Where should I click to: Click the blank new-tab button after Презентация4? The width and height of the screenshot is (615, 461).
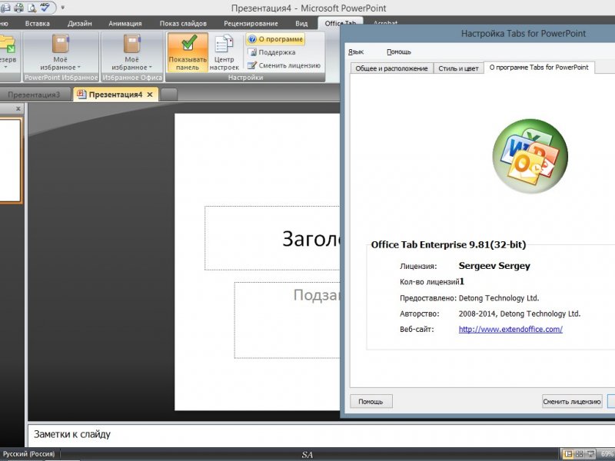[169, 95]
